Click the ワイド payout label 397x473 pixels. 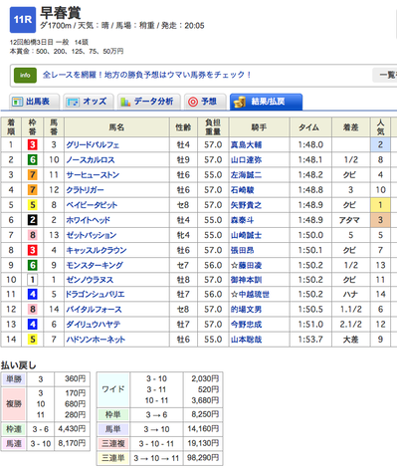click(x=113, y=389)
